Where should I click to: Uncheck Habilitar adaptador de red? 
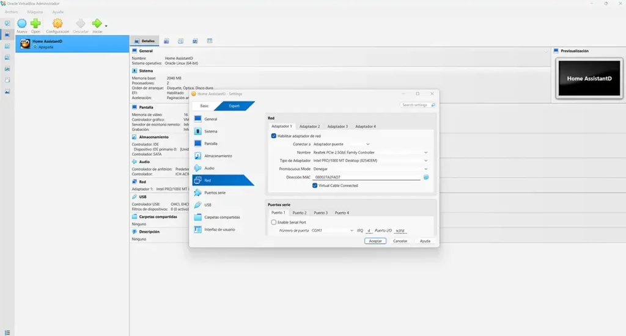click(x=273, y=136)
